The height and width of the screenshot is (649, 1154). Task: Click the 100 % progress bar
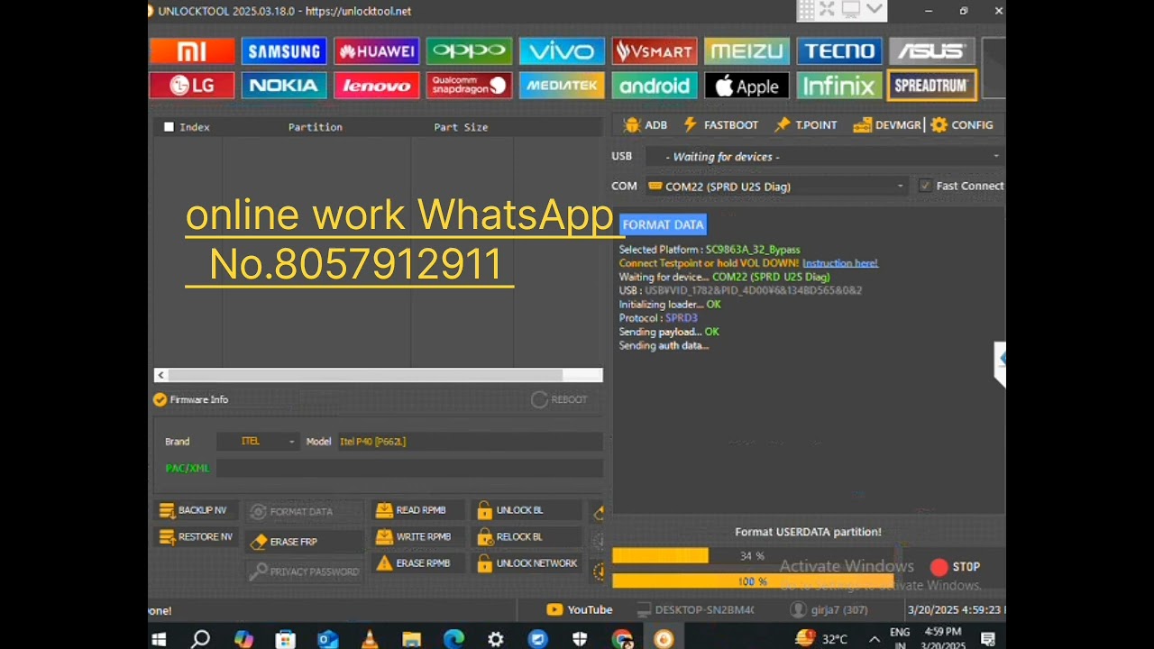(x=753, y=581)
